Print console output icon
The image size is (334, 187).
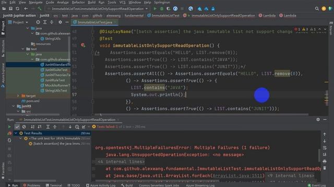pyautogui.click(x=325, y=162)
